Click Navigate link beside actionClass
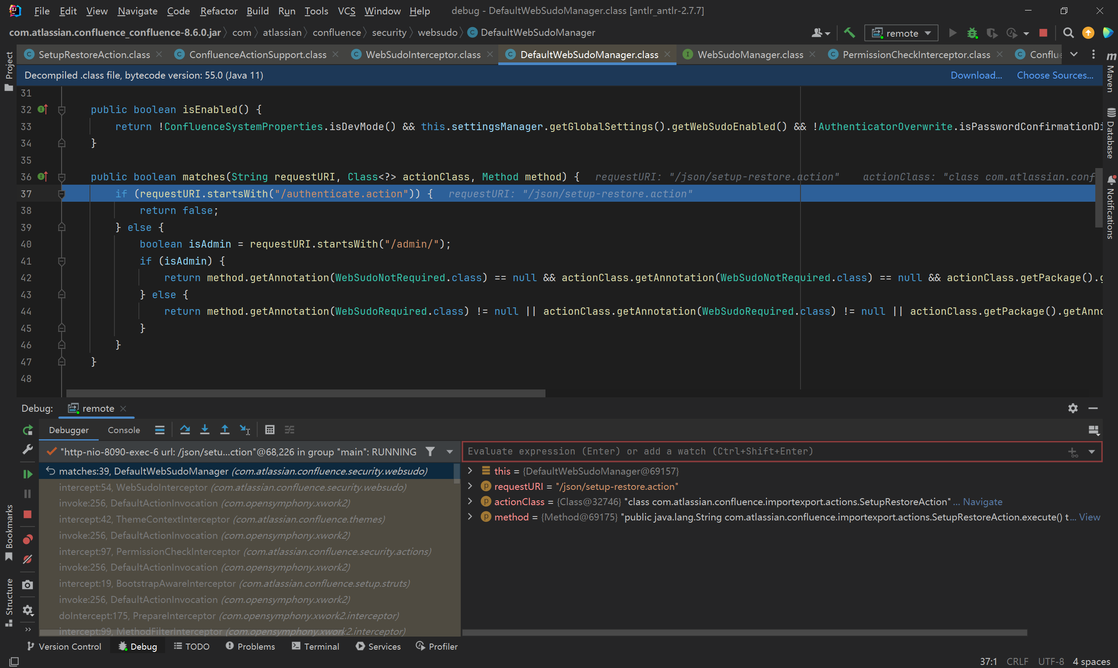Image resolution: width=1118 pixels, height=668 pixels. (x=982, y=502)
